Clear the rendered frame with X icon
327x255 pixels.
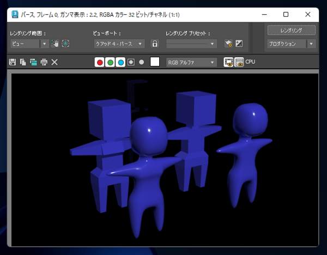55,62
